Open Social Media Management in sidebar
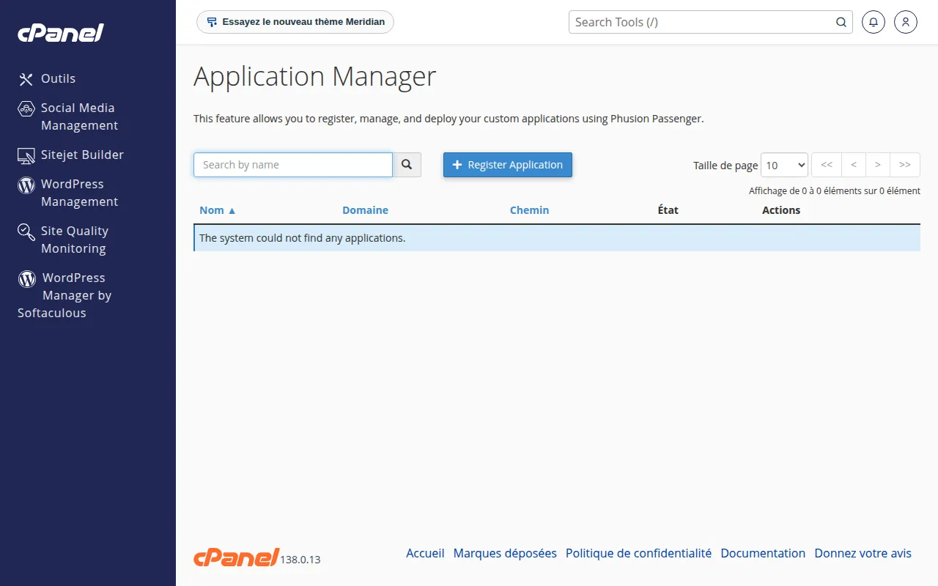The width and height of the screenshot is (938, 586). click(79, 116)
